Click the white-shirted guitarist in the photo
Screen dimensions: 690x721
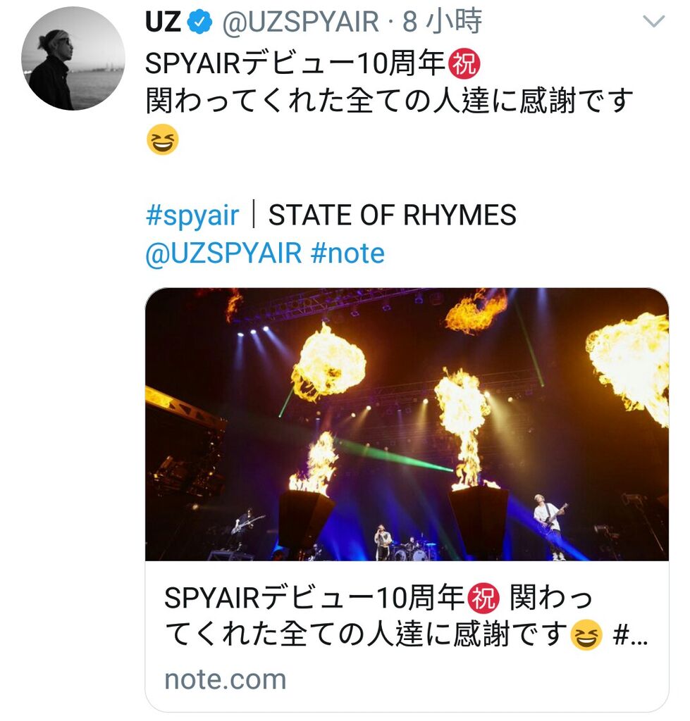(550, 527)
